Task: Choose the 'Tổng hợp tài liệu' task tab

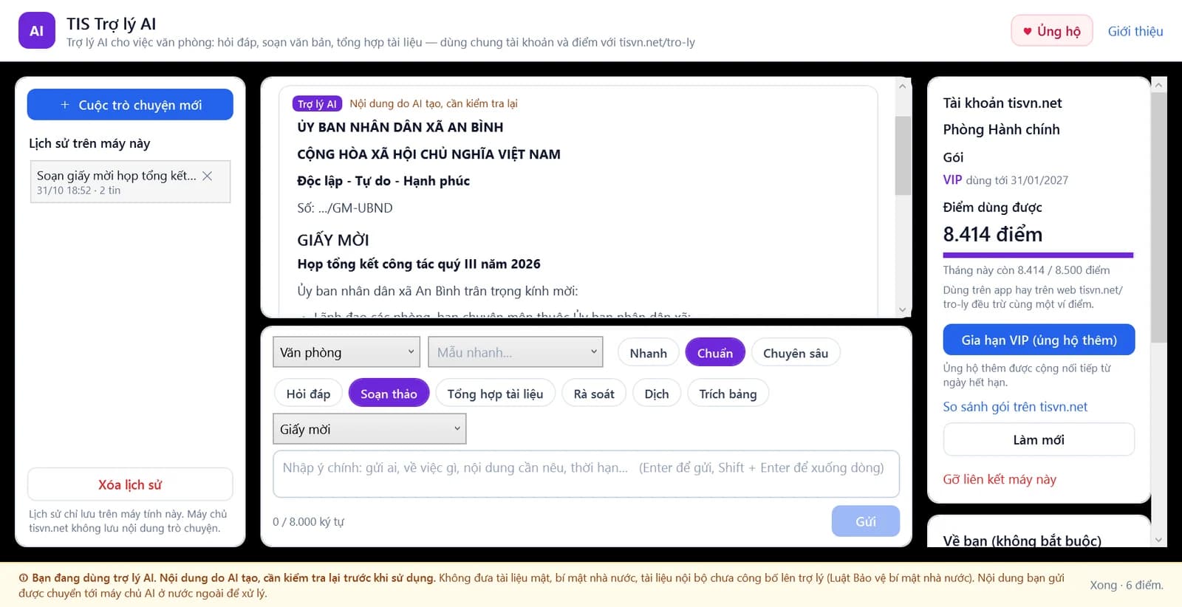Action: (x=495, y=394)
